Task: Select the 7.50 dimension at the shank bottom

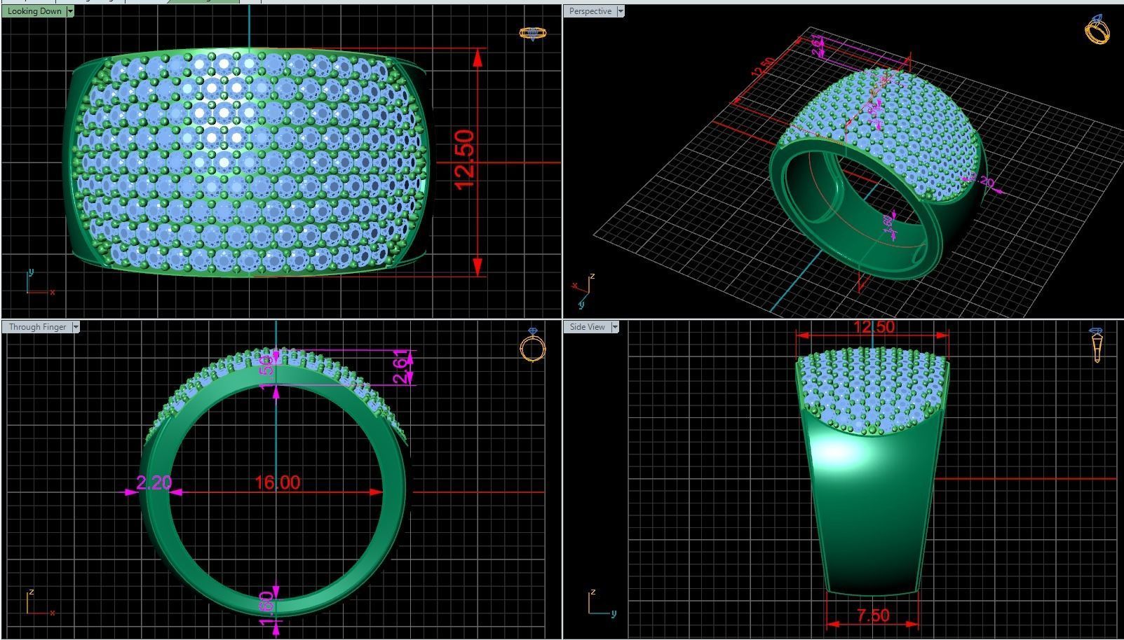Action: pyautogui.click(x=873, y=615)
